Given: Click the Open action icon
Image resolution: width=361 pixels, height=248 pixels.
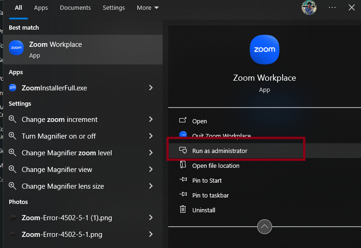Looking at the screenshot, I should click(183, 120).
